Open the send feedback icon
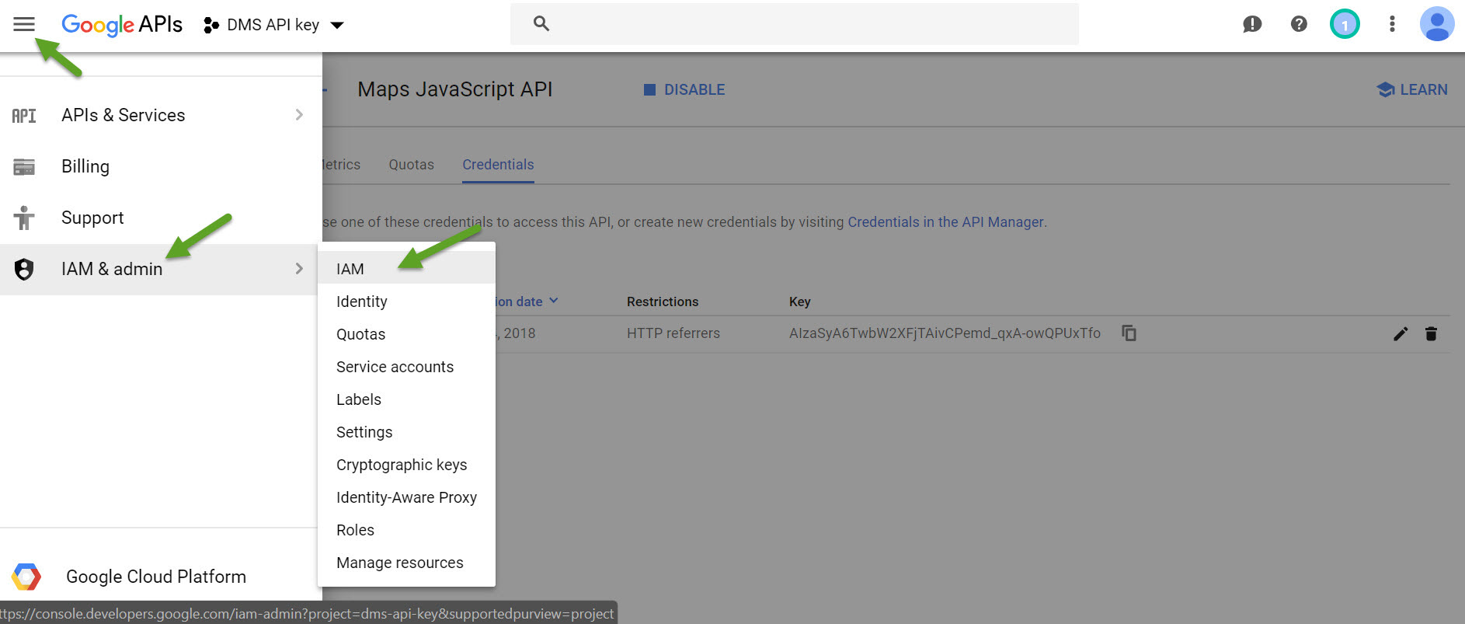1465x624 pixels. pyautogui.click(x=1252, y=24)
